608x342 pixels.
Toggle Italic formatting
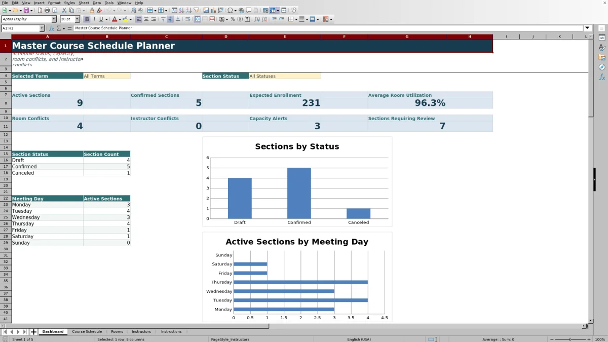click(94, 19)
